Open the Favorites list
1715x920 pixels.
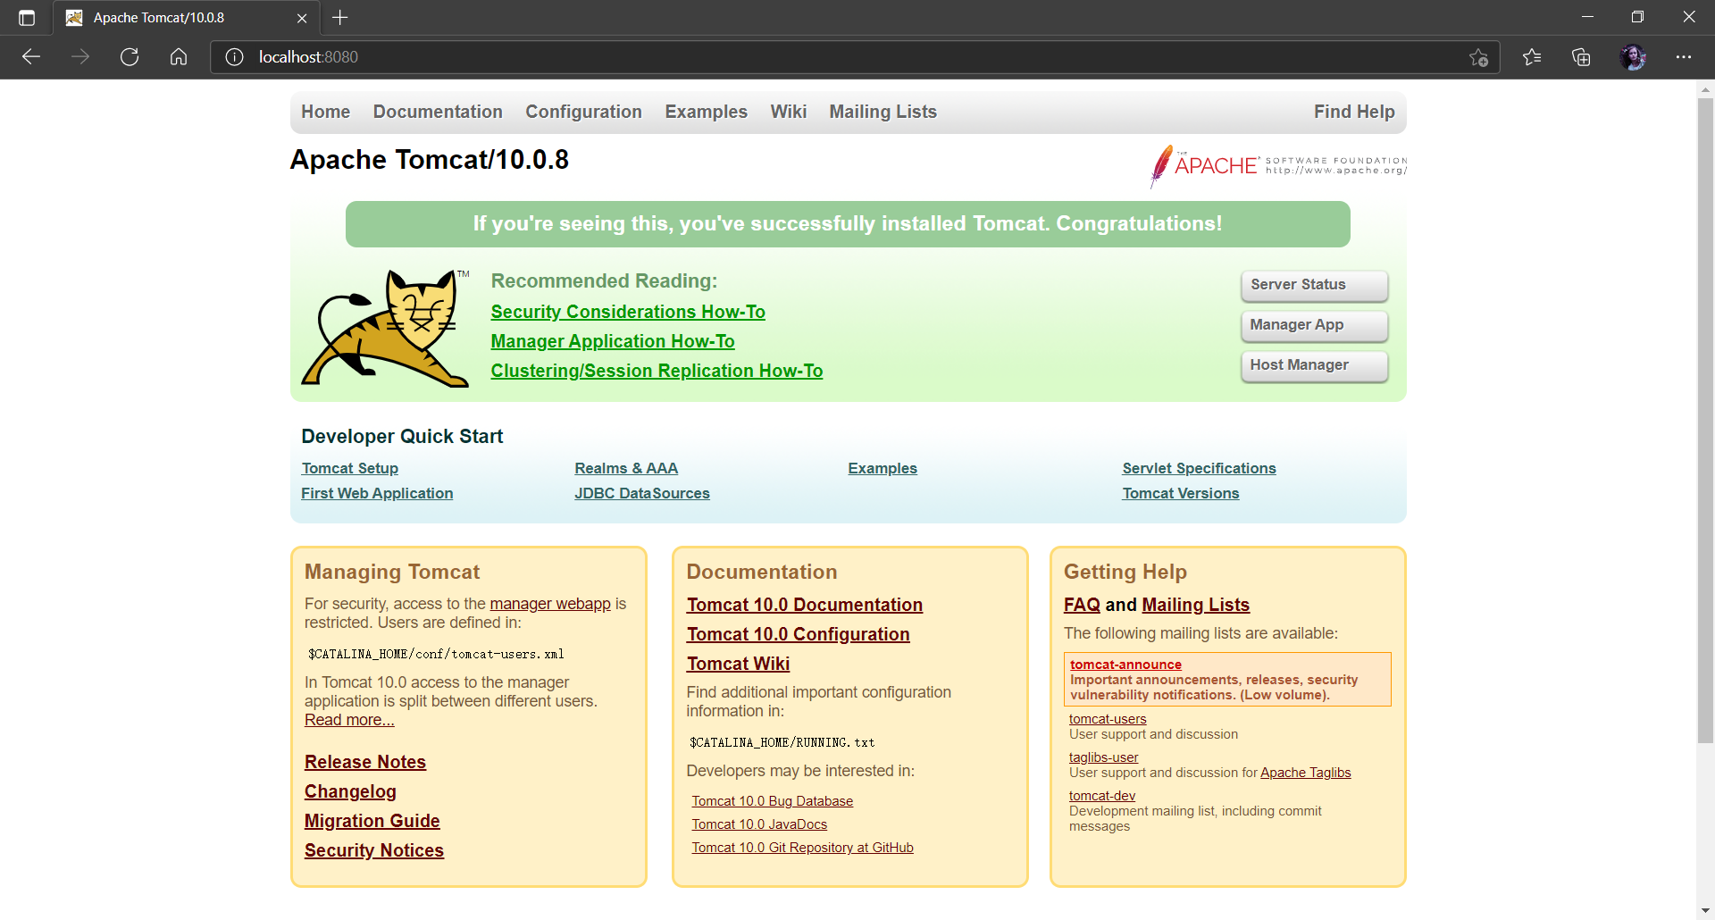pos(1533,57)
